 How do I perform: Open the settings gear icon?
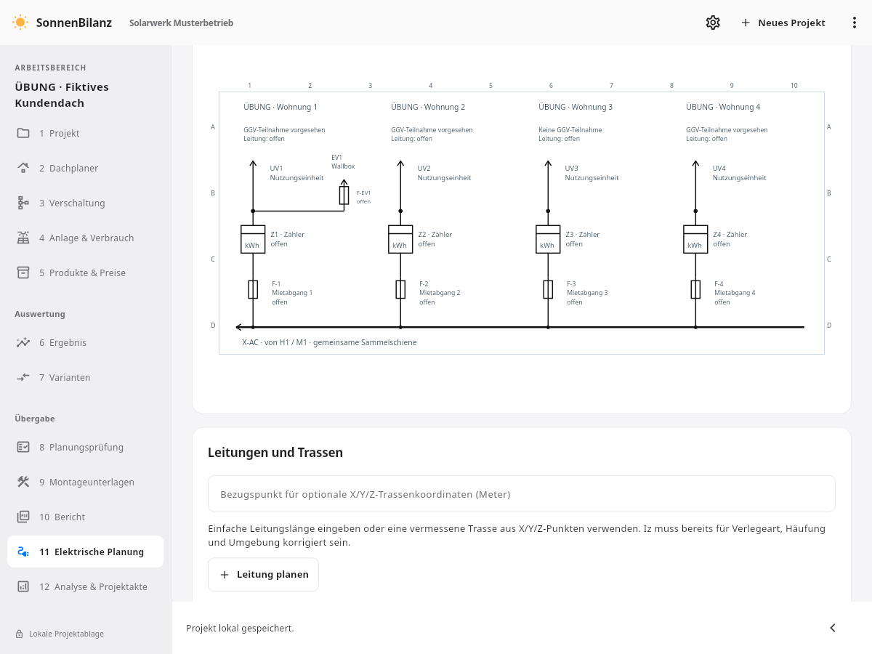(x=713, y=23)
